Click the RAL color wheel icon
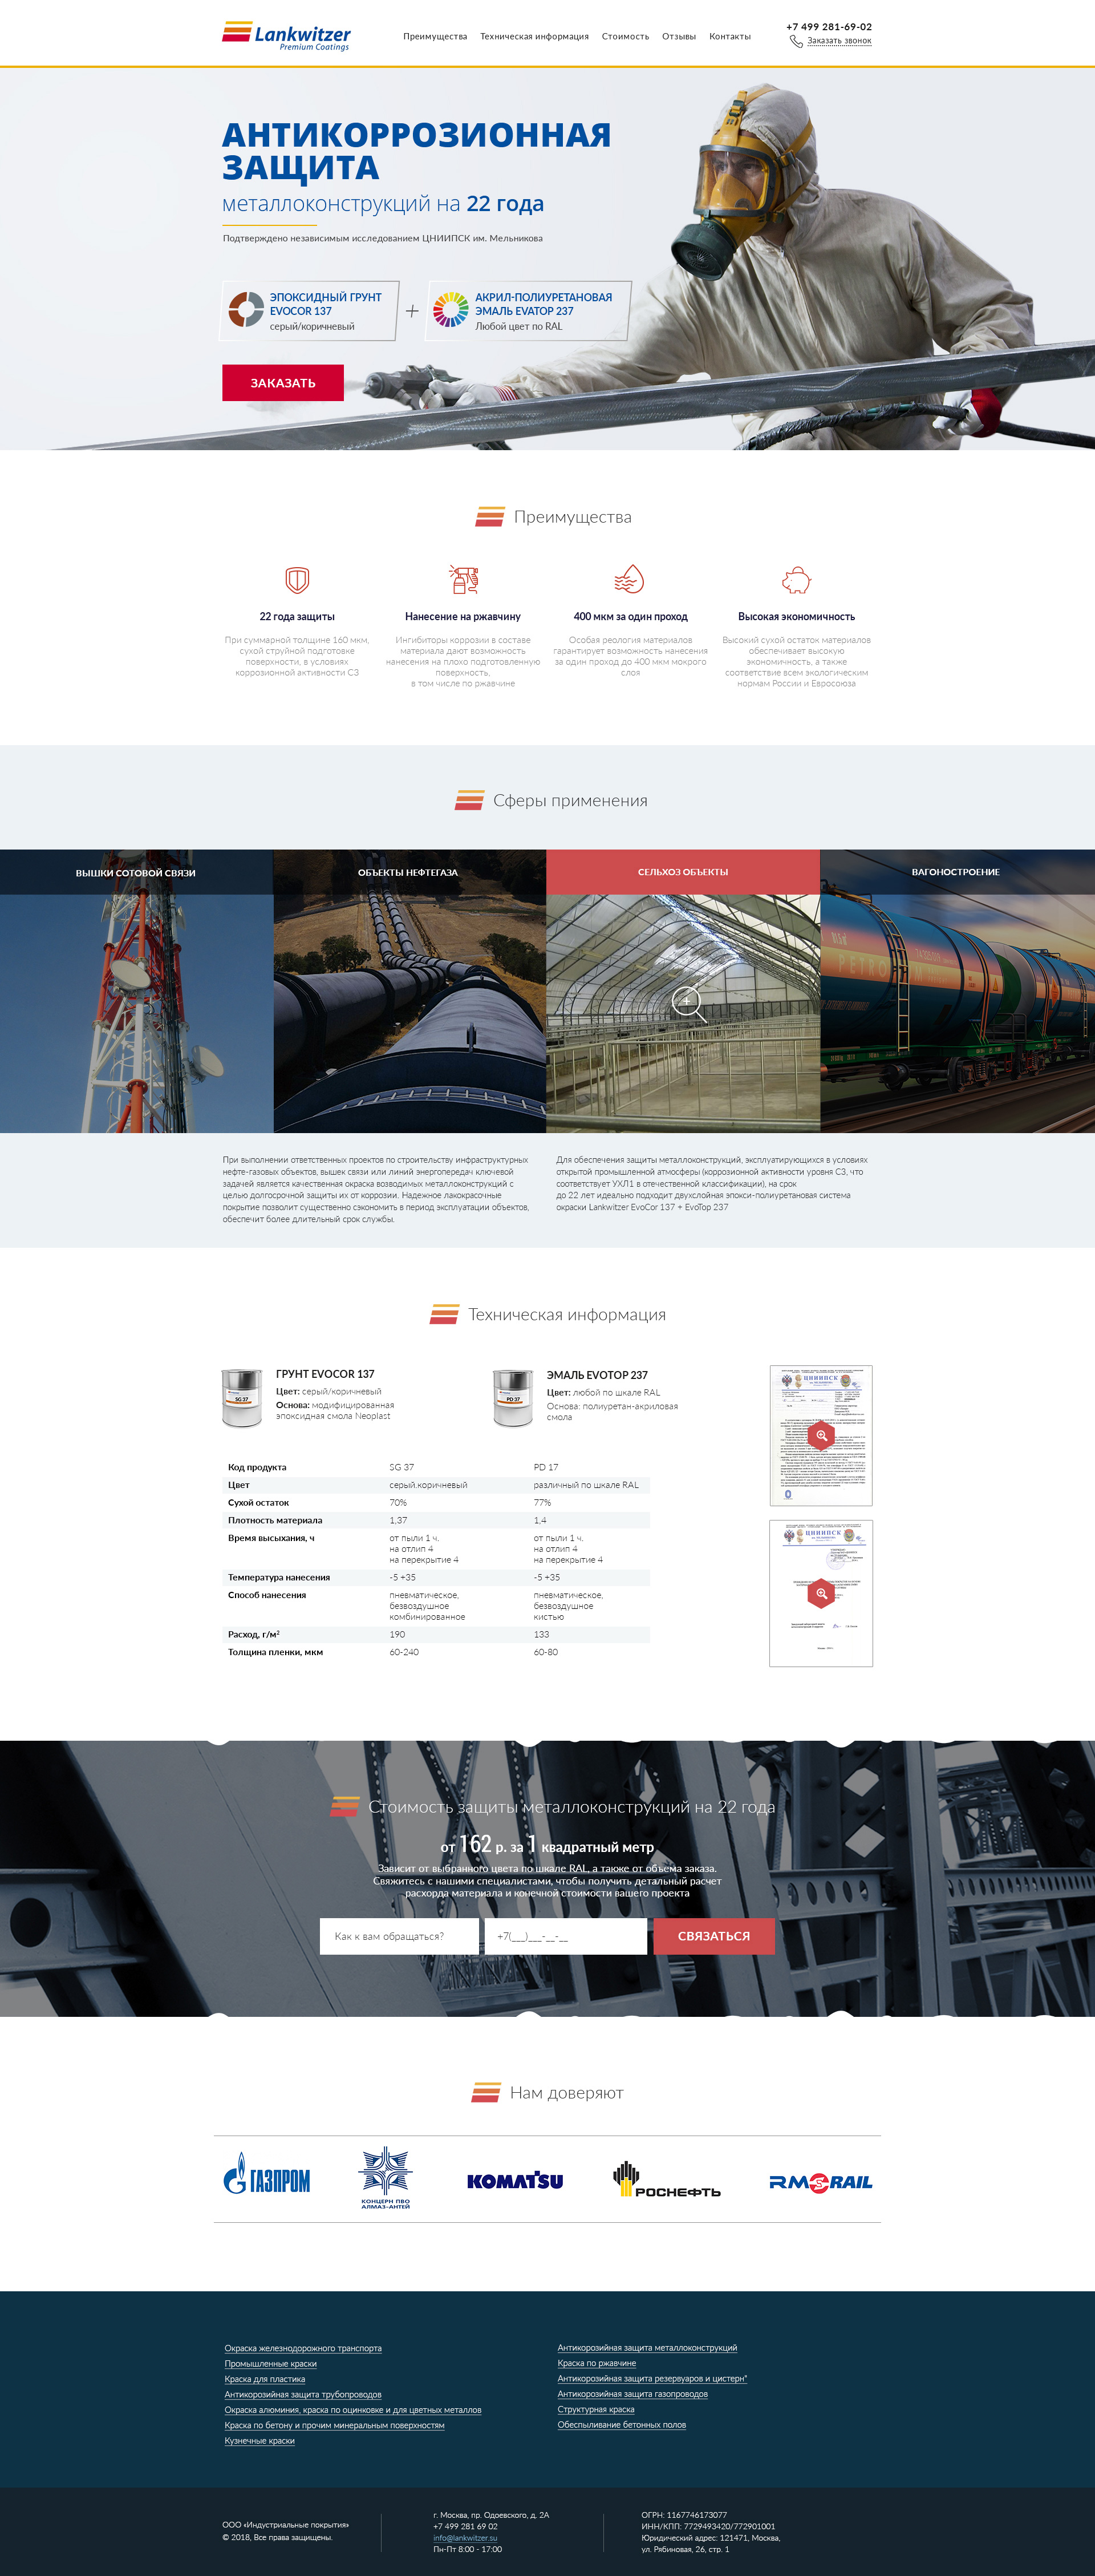 (x=450, y=310)
